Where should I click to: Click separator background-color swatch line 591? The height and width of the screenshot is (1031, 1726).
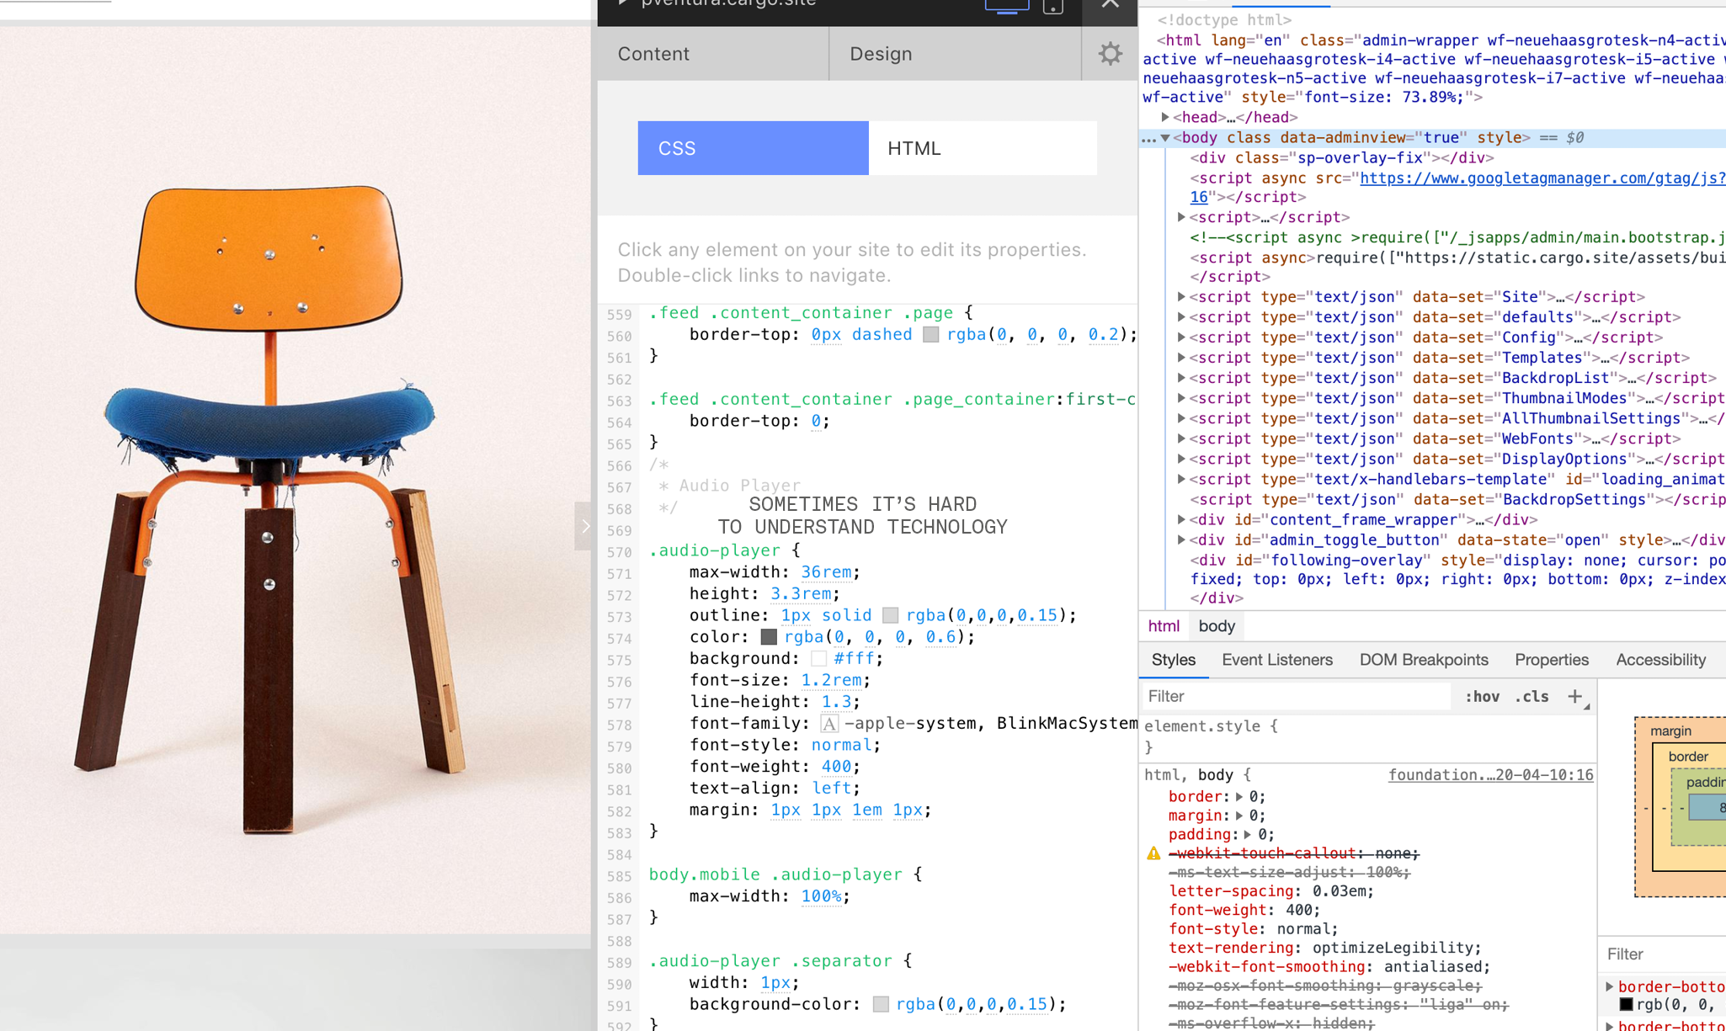881,1004
